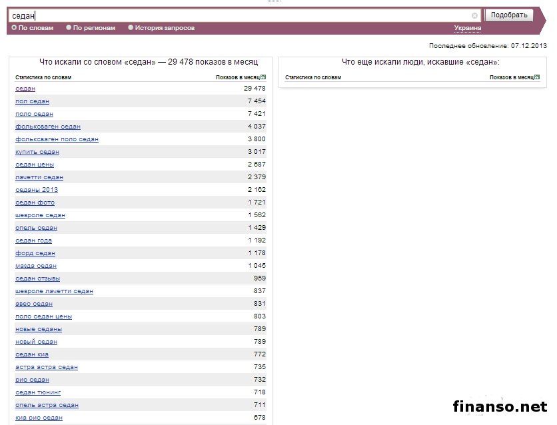
Task: Open the 'седан' keyword link
Action: click(x=25, y=89)
